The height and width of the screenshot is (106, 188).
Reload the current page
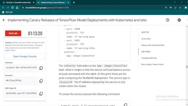(x=12, y=8)
